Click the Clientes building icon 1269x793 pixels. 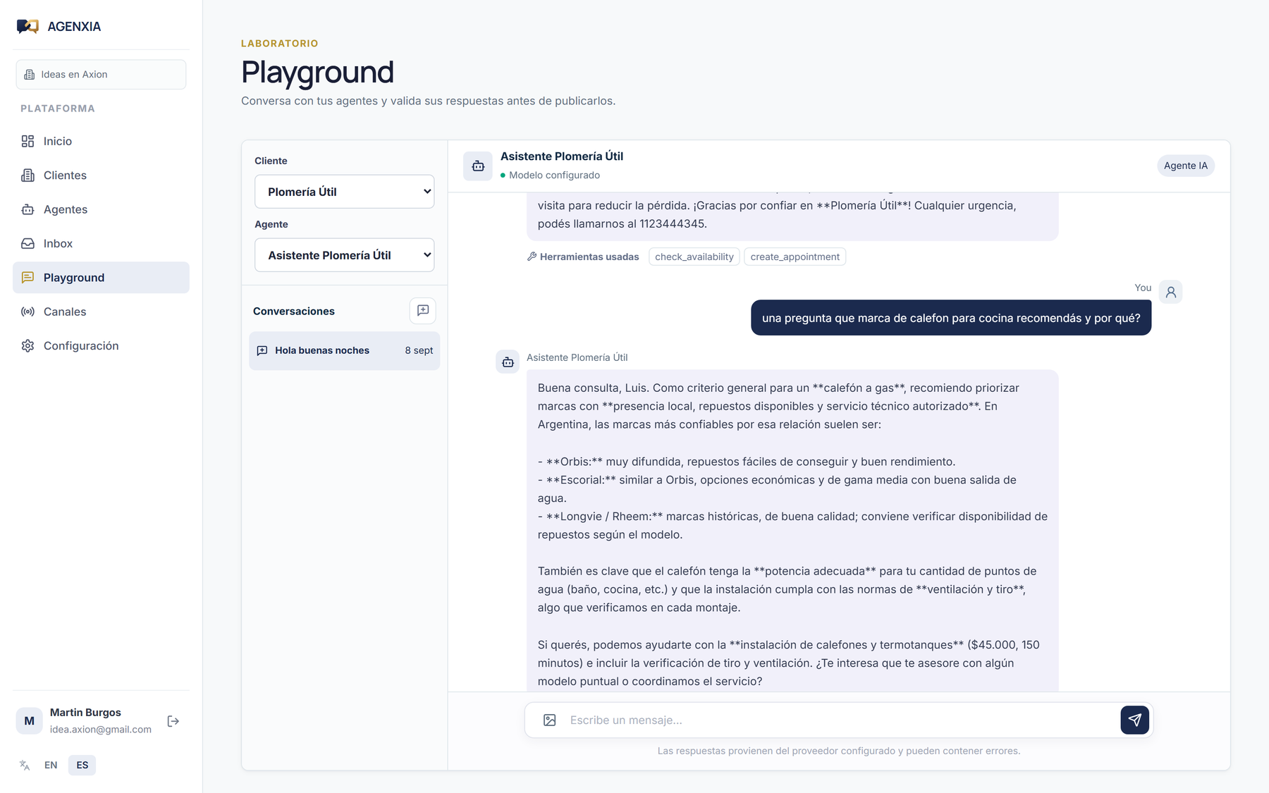coord(27,176)
